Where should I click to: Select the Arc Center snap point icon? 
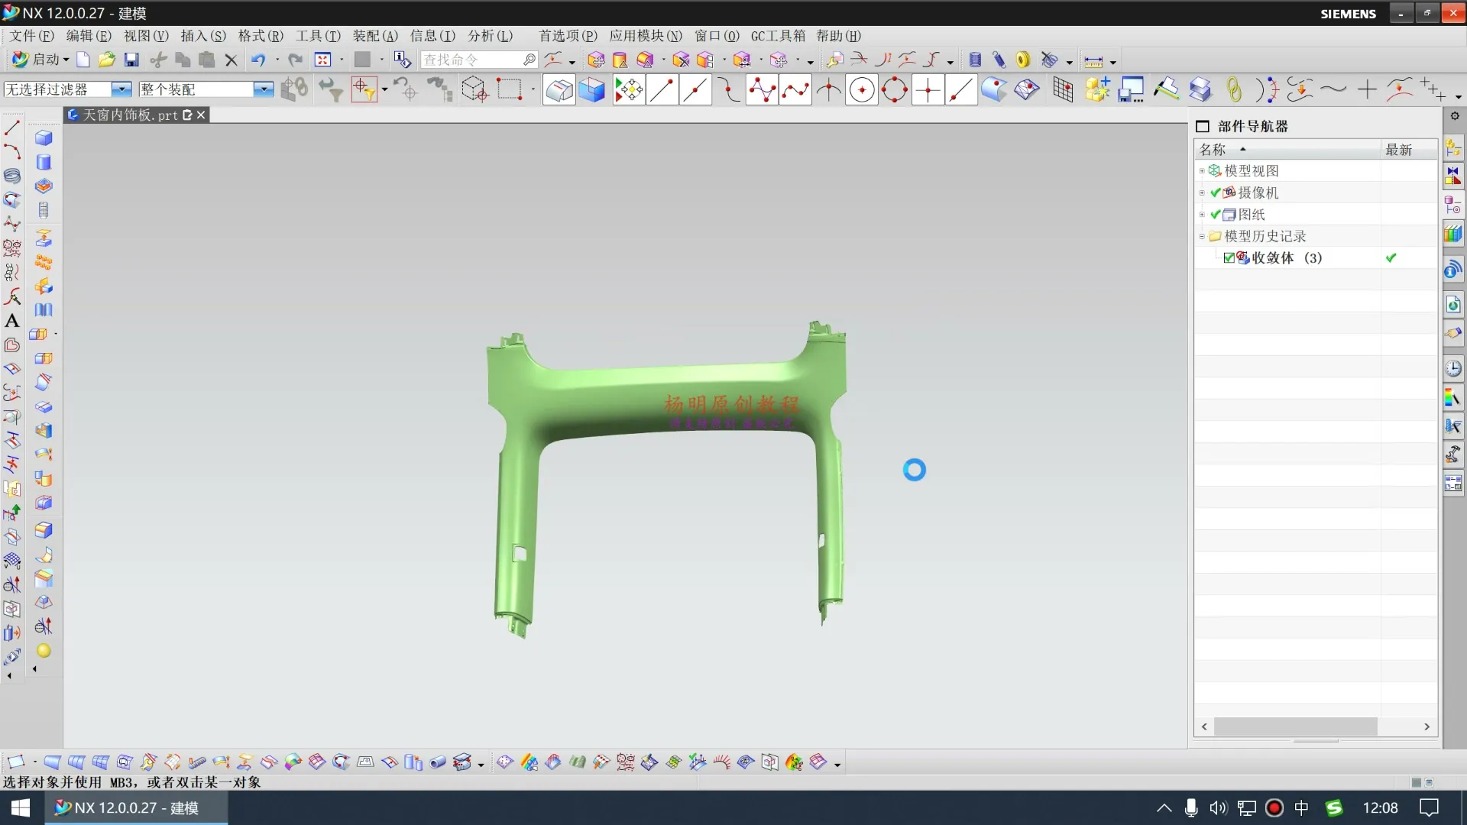coord(862,90)
